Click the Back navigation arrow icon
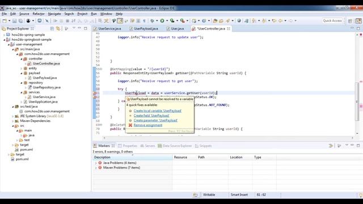This screenshot has width=363, height=204. [x=280, y=21]
